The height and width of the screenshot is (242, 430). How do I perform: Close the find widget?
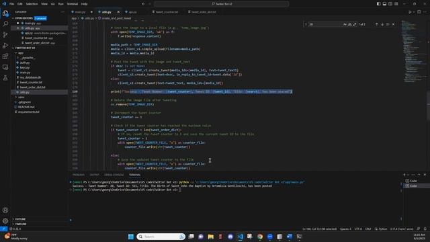394,24
